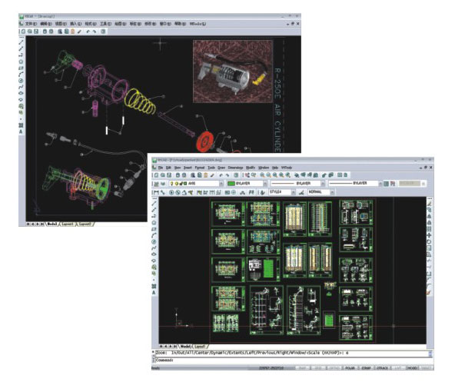
Task: Click green color swatch beside BYLAYER
Action: 231,184
